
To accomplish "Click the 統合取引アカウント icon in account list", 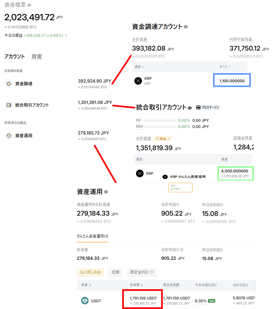I will pos(9,105).
